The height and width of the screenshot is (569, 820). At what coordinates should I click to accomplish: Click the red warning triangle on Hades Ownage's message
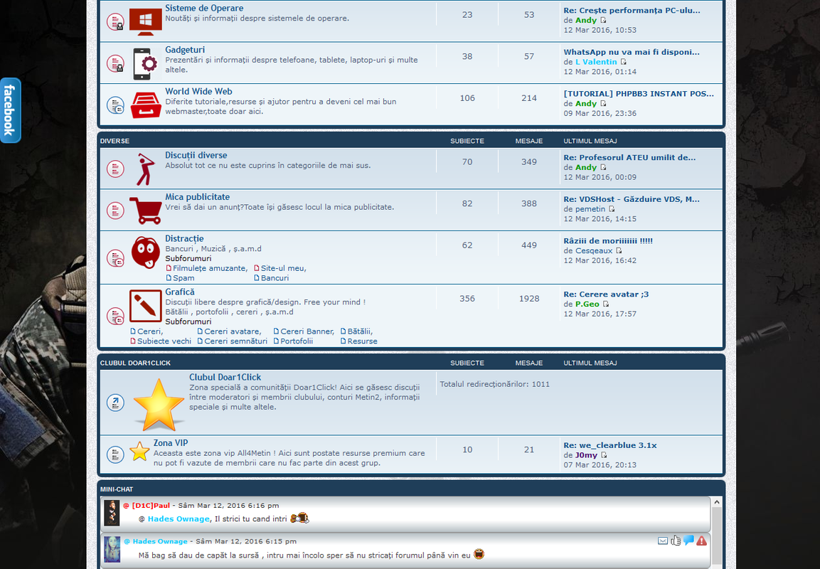coord(701,541)
